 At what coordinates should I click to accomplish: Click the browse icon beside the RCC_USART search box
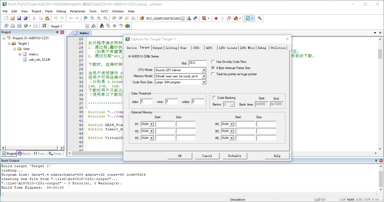(x=189, y=18)
